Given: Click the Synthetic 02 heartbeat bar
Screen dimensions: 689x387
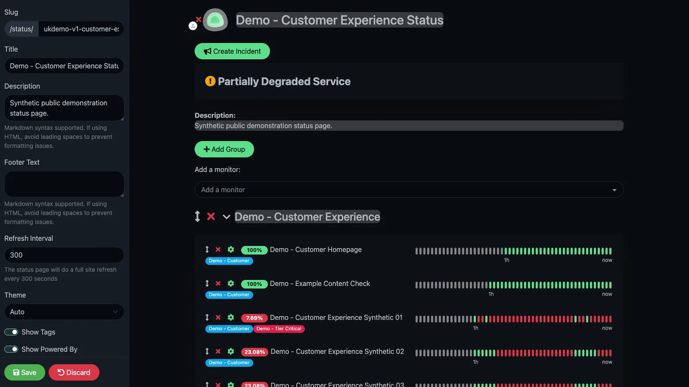Looking at the screenshot, I should [x=513, y=353].
